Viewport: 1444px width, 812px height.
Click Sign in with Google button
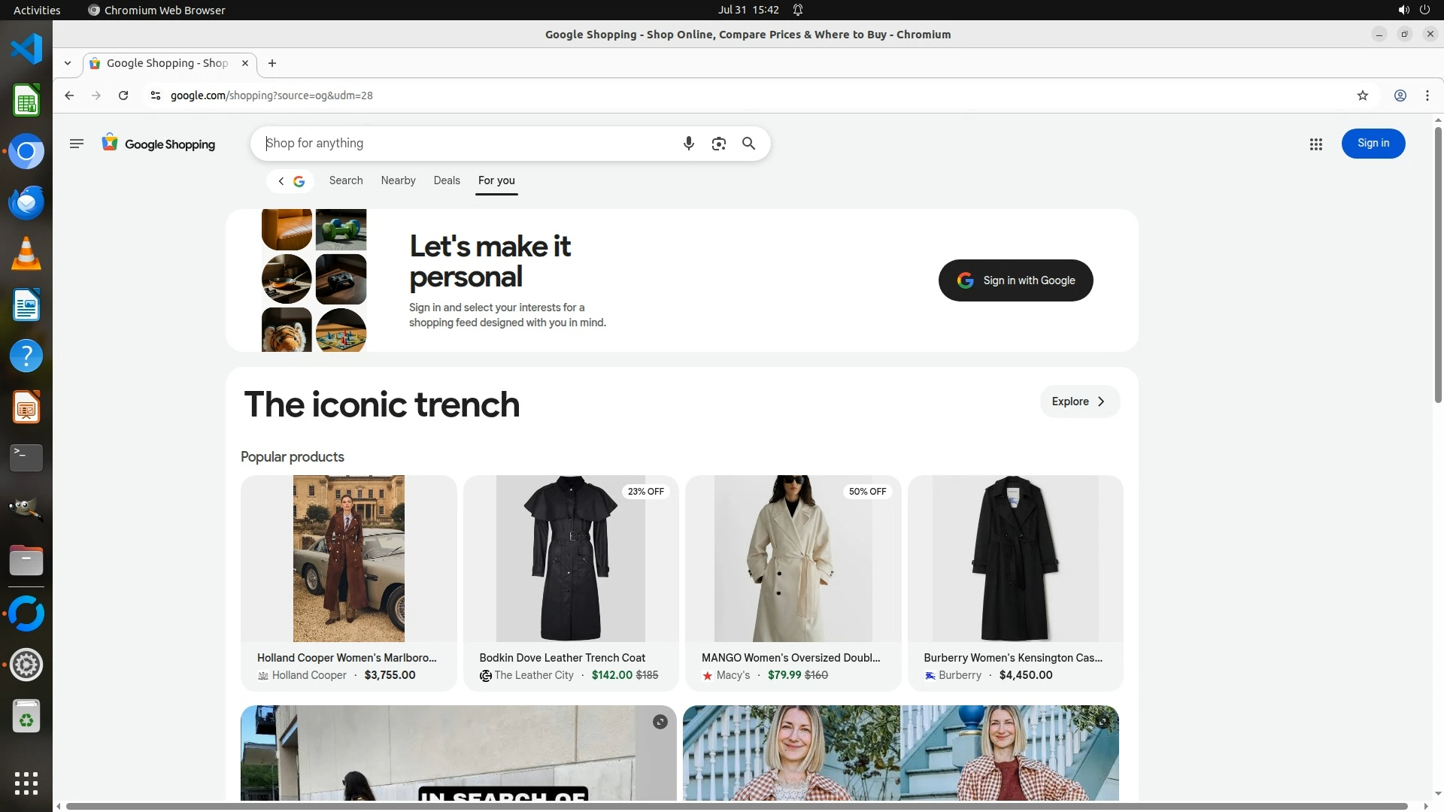click(1015, 280)
